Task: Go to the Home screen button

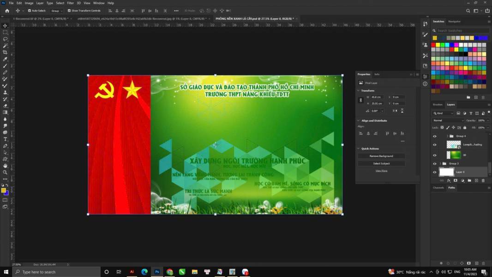Action: point(7,11)
